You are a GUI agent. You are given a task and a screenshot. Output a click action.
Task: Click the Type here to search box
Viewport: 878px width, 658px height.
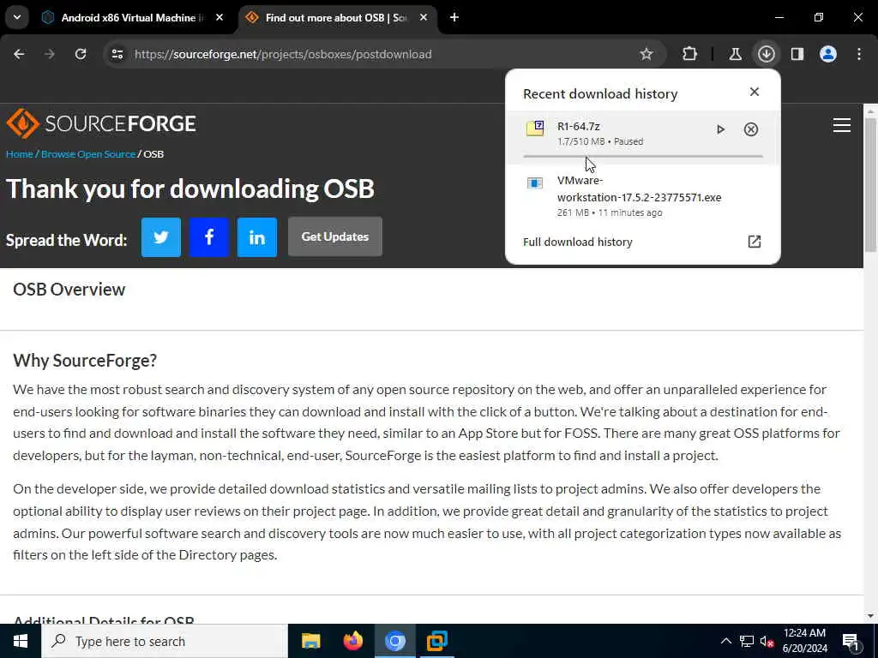point(165,641)
